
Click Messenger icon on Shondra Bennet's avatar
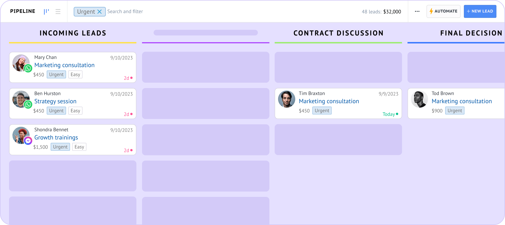click(x=28, y=140)
